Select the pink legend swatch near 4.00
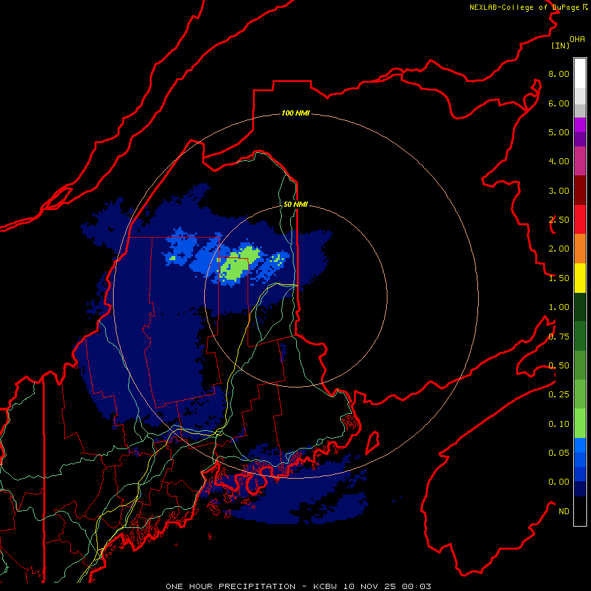The width and height of the screenshot is (591, 591). pos(580,161)
